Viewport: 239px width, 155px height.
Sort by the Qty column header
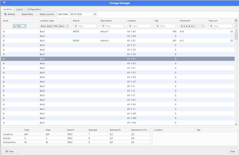[166, 21]
